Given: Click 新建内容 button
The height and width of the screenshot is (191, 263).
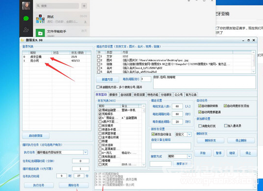Looking at the screenshot, I should (107, 79).
